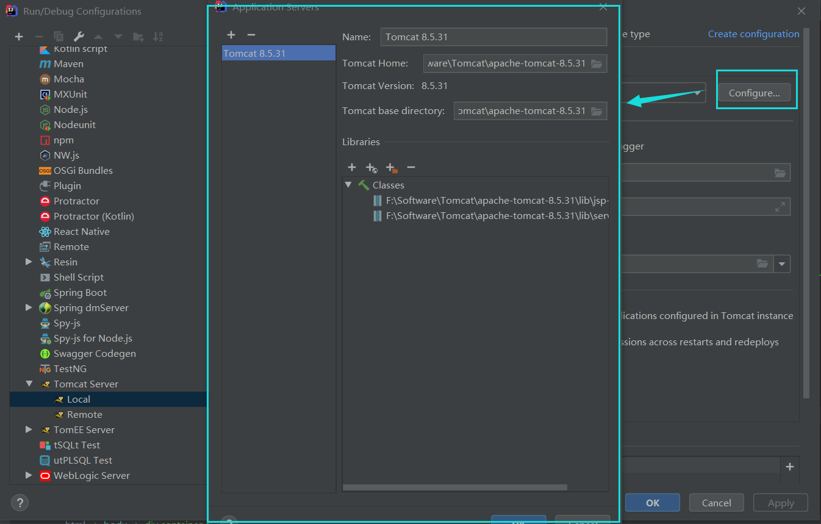Sort configurations alphabetically icon

[158, 37]
